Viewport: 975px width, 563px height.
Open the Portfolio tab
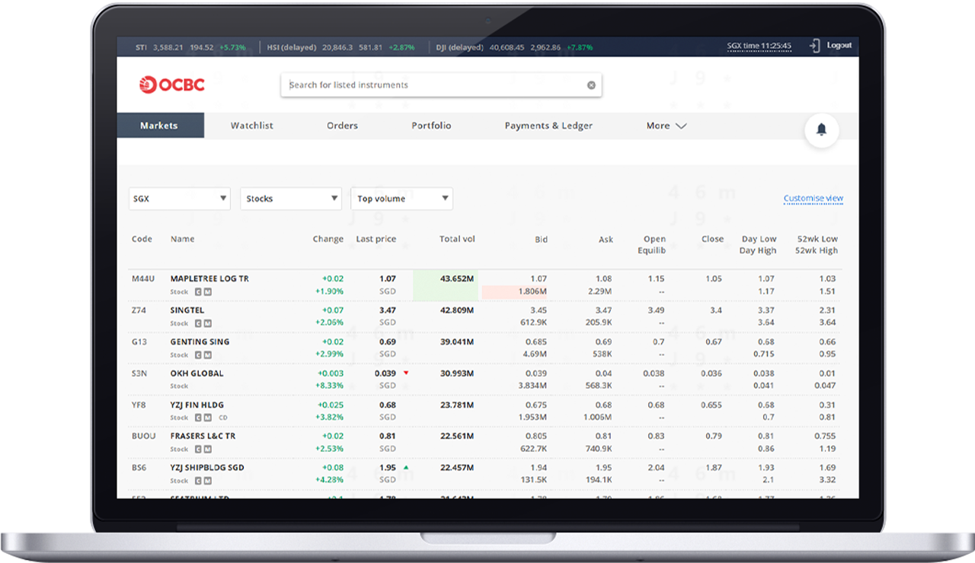[x=431, y=126]
